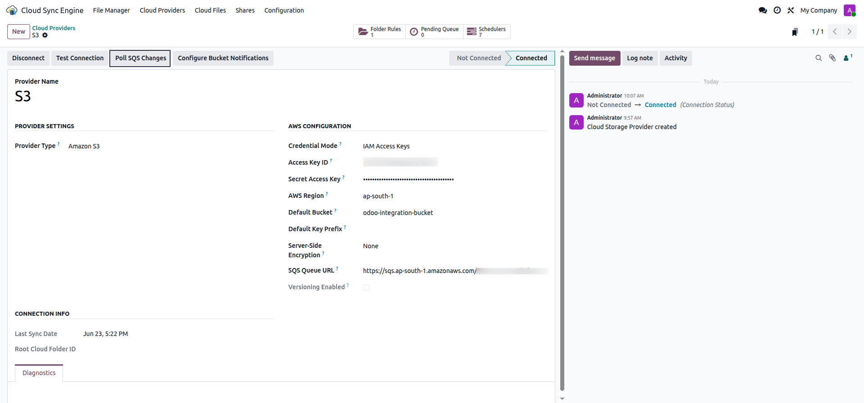The width and height of the screenshot is (864, 403).
Task: Open the My Company switcher
Action: click(x=819, y=10)
